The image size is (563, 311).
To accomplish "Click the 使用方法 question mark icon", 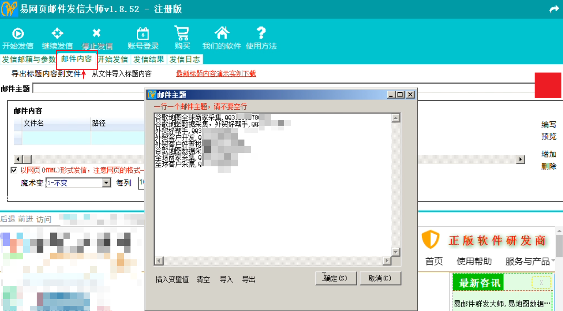I will (261, 33).
